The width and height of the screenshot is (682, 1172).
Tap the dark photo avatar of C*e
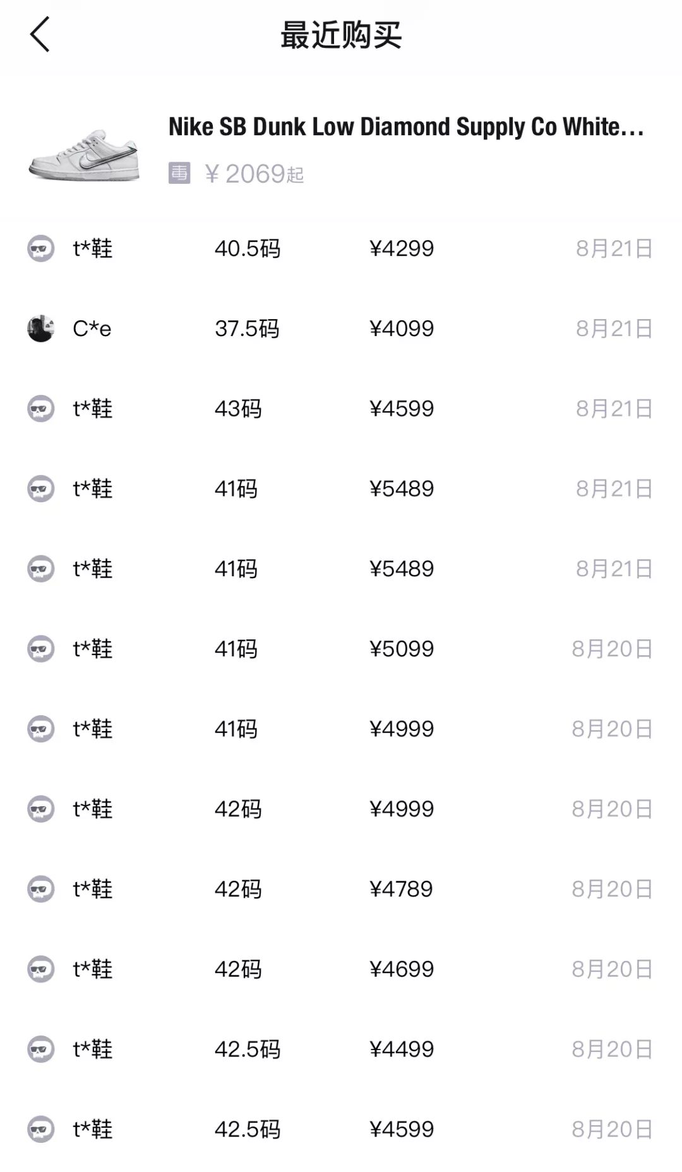pyautogui.click(x=41, y=329)
